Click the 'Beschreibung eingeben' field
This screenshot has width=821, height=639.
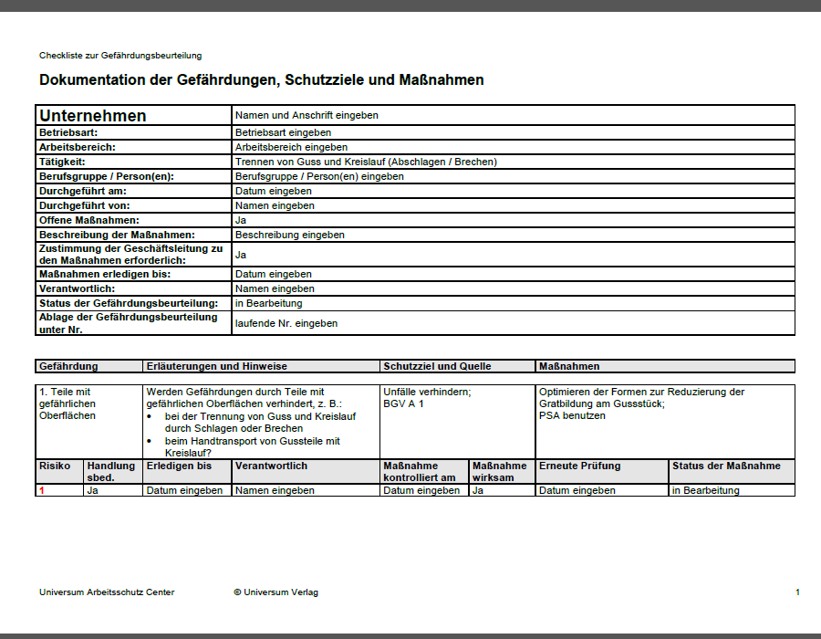[x=513, y=236]
